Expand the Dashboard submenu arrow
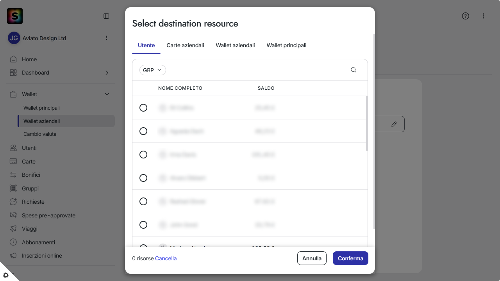Image resolution: width=500 pixels, height=281 pixels. point(107,73)
